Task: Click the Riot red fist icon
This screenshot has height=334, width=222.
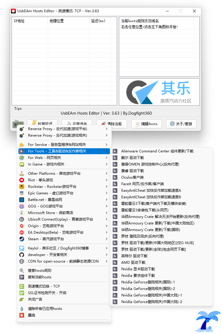Action: (22, 180)
